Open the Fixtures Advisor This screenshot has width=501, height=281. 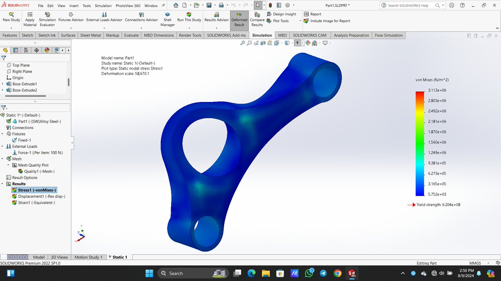(x=71, y=17)
